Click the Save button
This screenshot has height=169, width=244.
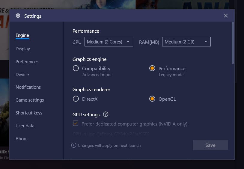point(210,145)
